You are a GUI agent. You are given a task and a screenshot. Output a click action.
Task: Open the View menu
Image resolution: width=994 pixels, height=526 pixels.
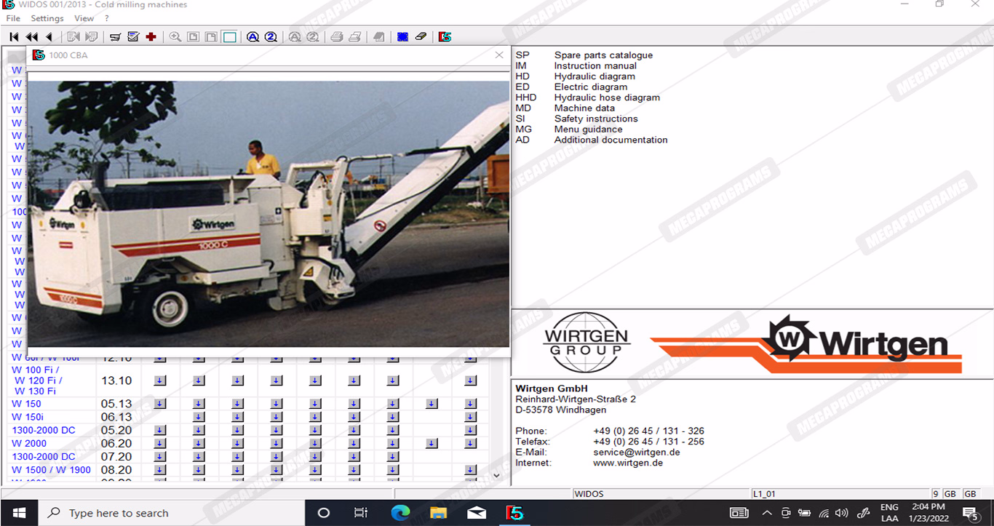click(x=84, y=18)
